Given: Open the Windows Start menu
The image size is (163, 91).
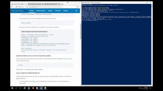Looking at the screenshot, I should pyautogui.click(x=12, y=88).
